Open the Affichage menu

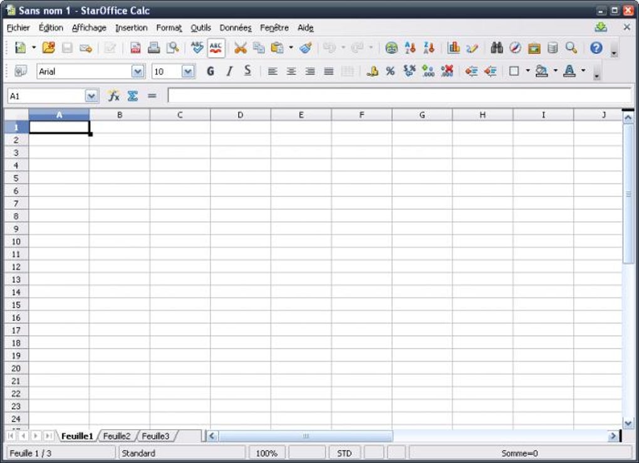[89, 28]
